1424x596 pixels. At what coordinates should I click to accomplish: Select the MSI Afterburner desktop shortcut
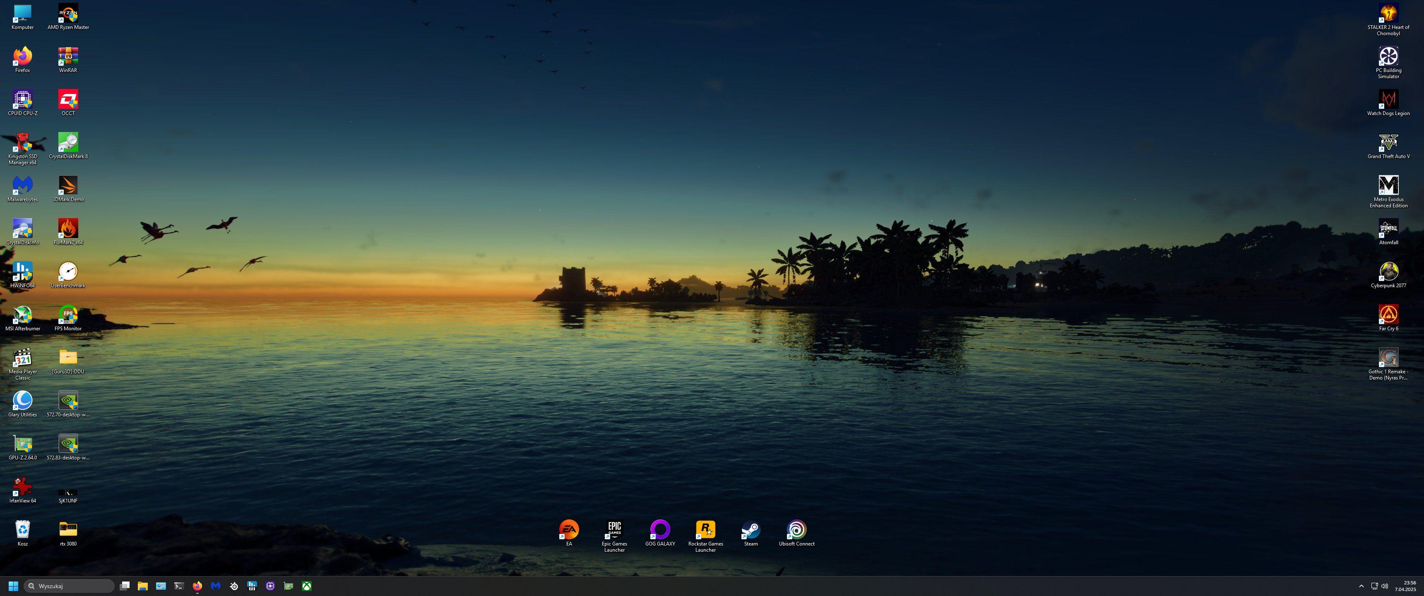coord(23,315)
